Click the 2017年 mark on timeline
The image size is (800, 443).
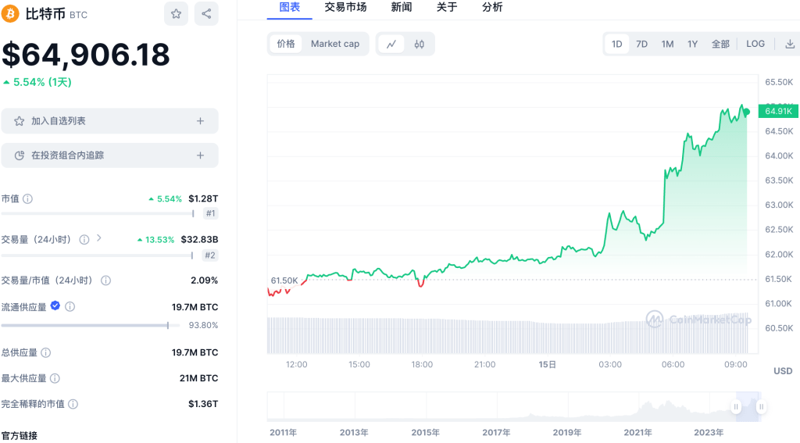(496, 432)
